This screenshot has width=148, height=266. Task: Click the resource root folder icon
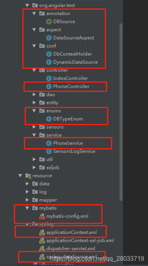[28, 176]
